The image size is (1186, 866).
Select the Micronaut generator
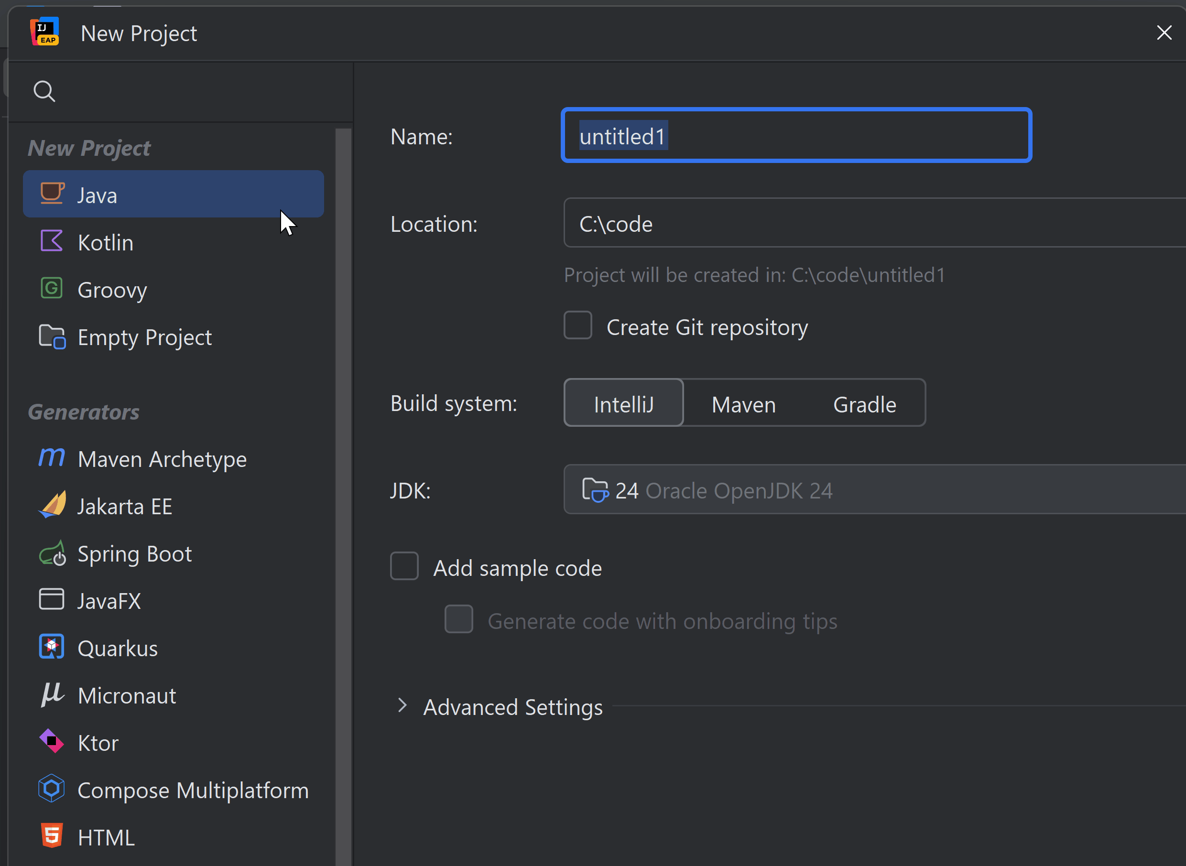[127, 694]
